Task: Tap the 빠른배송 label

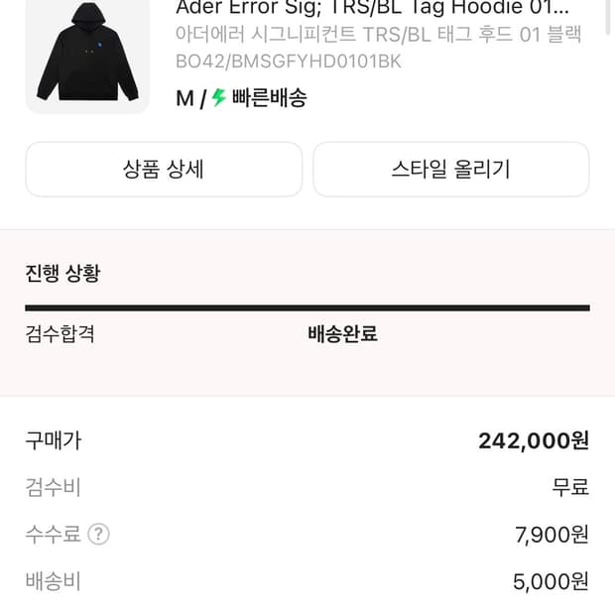Action: 269,98
